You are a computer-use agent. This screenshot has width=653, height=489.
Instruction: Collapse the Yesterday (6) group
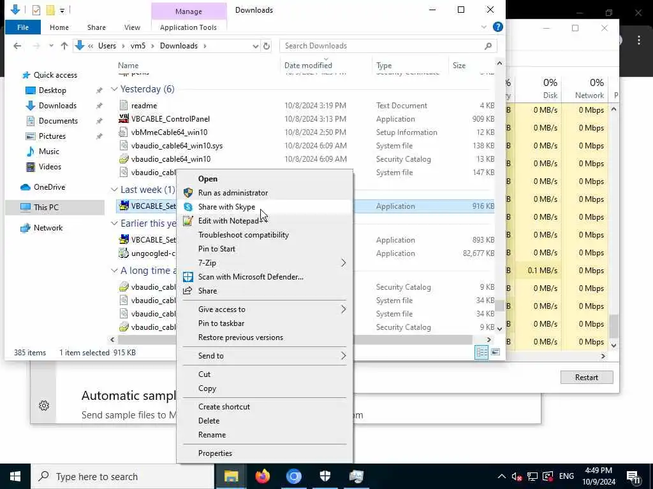tap(114, 89)
